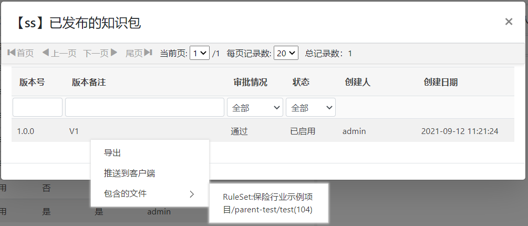Screen dimensions: 528x226
Task: Open records-per-page dropdown showing 20
Action: [286, 53]
